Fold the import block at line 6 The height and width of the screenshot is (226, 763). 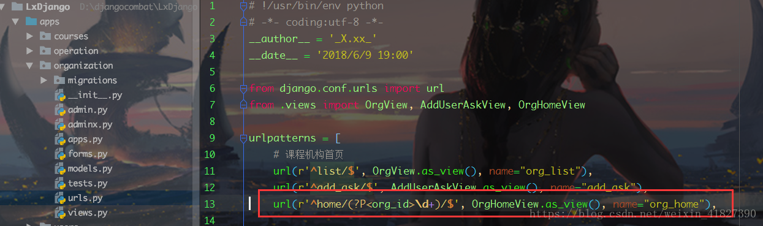click(x=243, y=88)
